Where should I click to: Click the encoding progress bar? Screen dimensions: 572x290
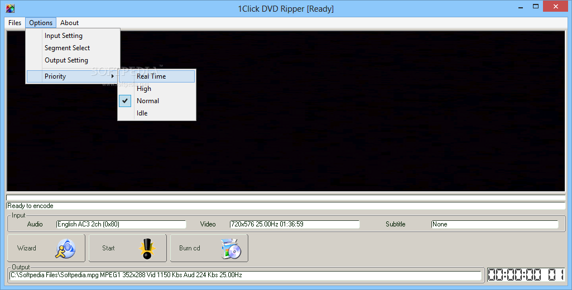click(286, 197)
